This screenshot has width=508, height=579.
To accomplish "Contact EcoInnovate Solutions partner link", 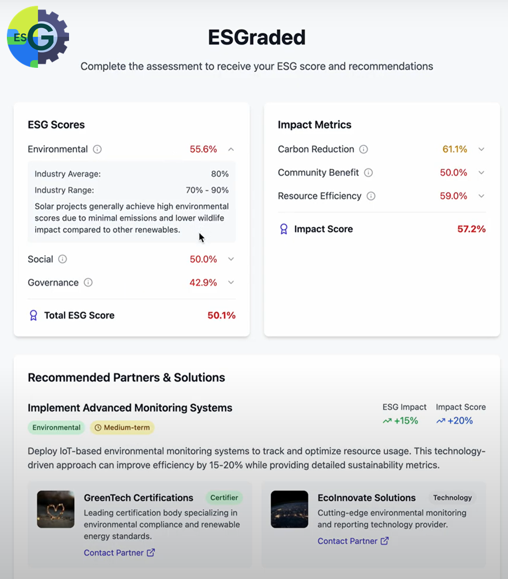I will 353,541.
